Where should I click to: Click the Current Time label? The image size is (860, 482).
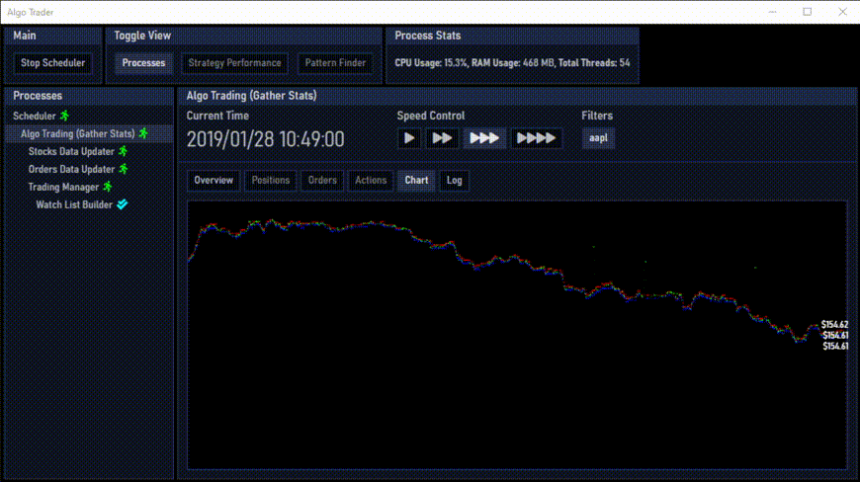pyautogui.click(x=217, y=117)
